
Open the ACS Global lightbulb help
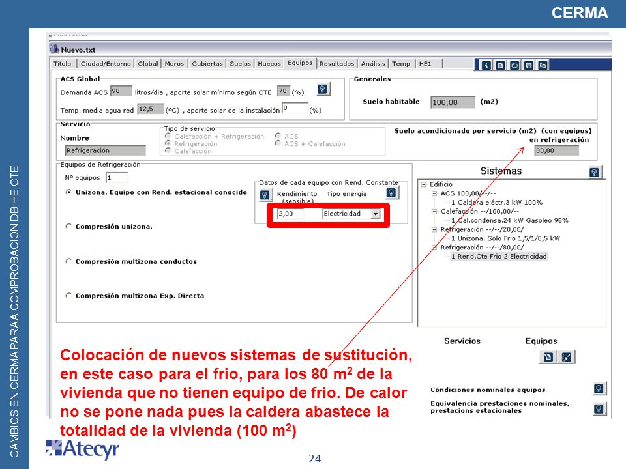tap(323, 89)
